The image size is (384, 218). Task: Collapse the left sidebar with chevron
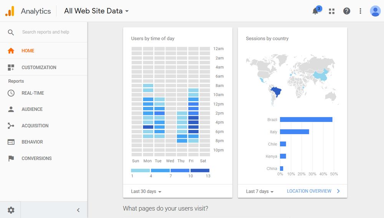(x=78, y=210)
